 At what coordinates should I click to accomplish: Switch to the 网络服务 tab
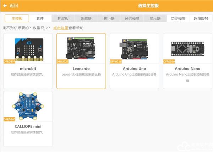coord(201,18)
